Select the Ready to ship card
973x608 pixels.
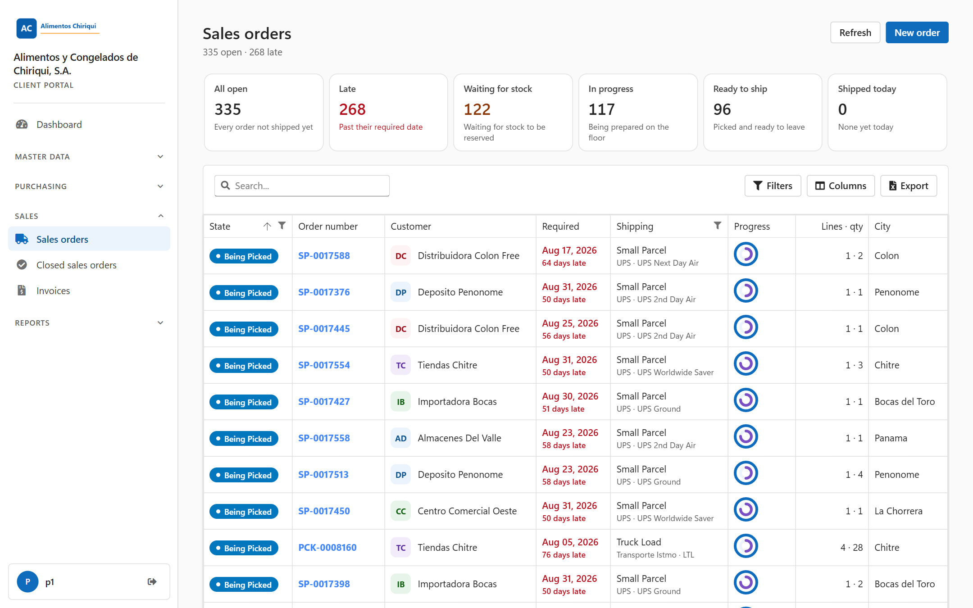(763, 113)
